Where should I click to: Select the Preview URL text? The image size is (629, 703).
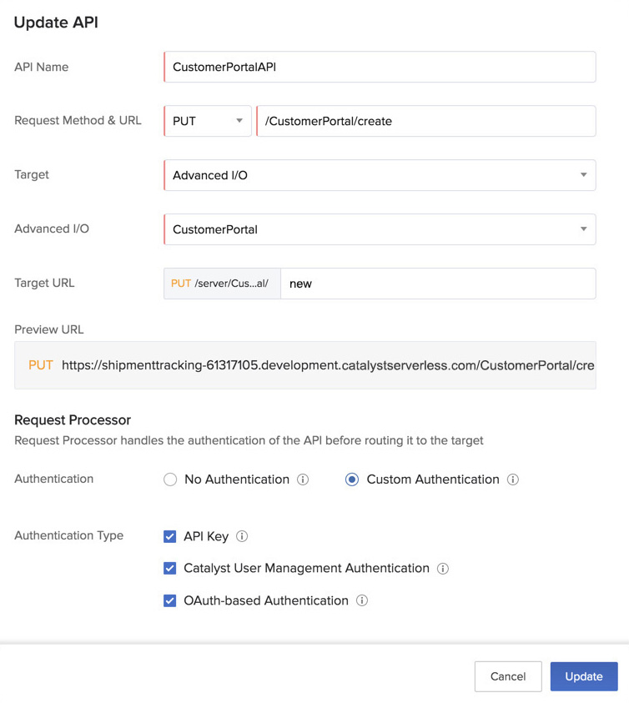[317, 365]
